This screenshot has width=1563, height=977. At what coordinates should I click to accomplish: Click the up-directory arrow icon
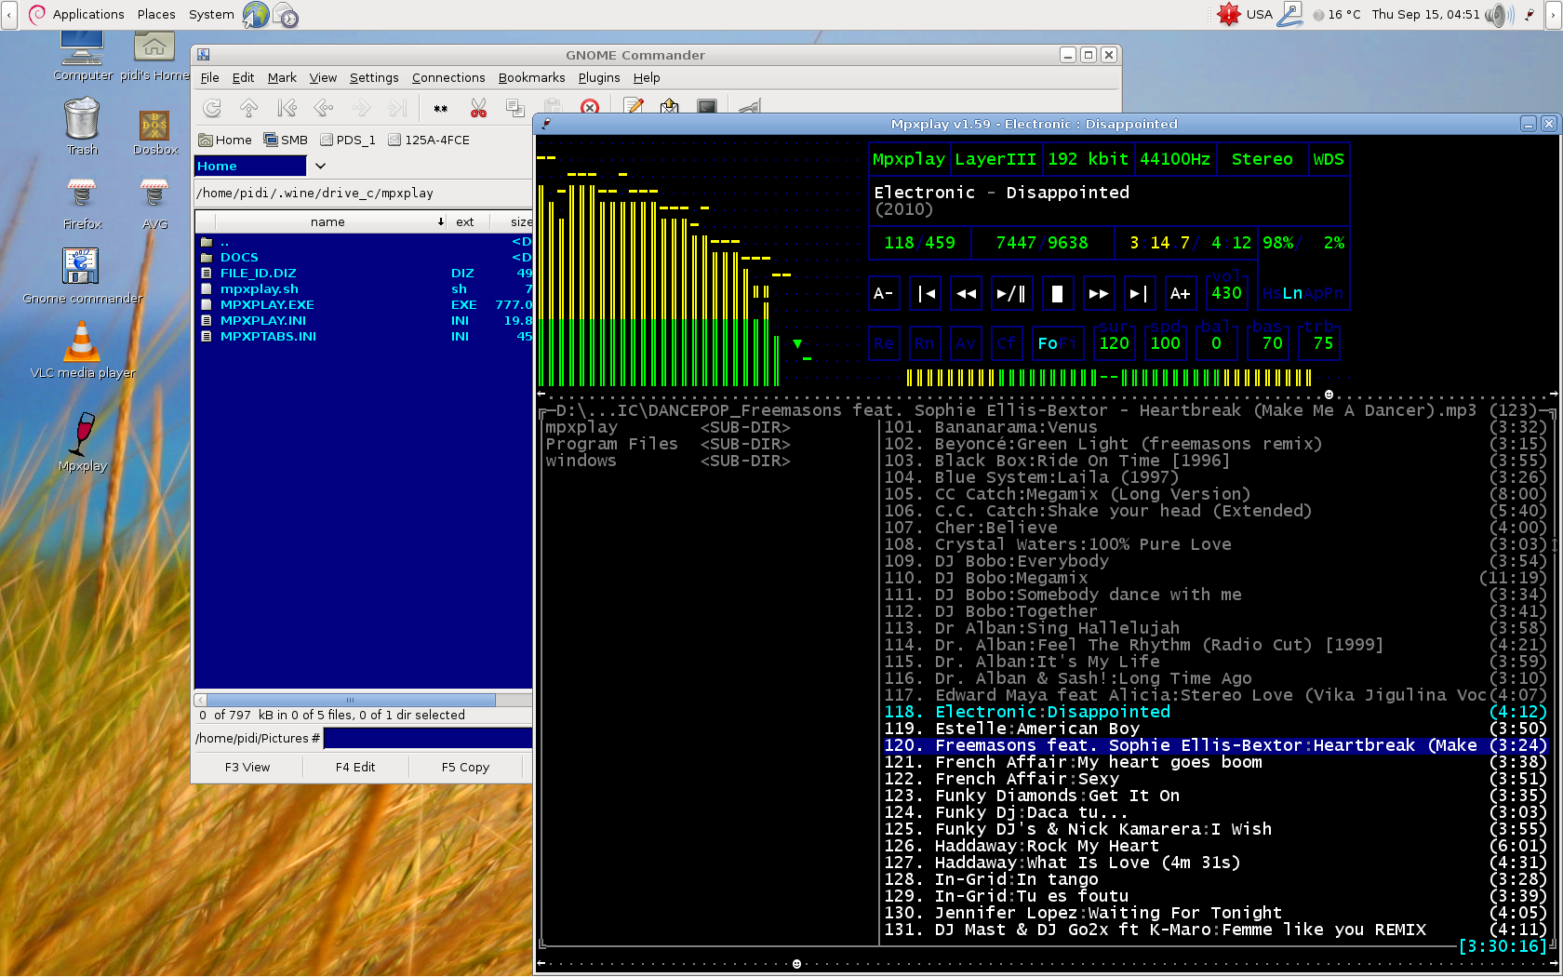click(x=248, y=108)
